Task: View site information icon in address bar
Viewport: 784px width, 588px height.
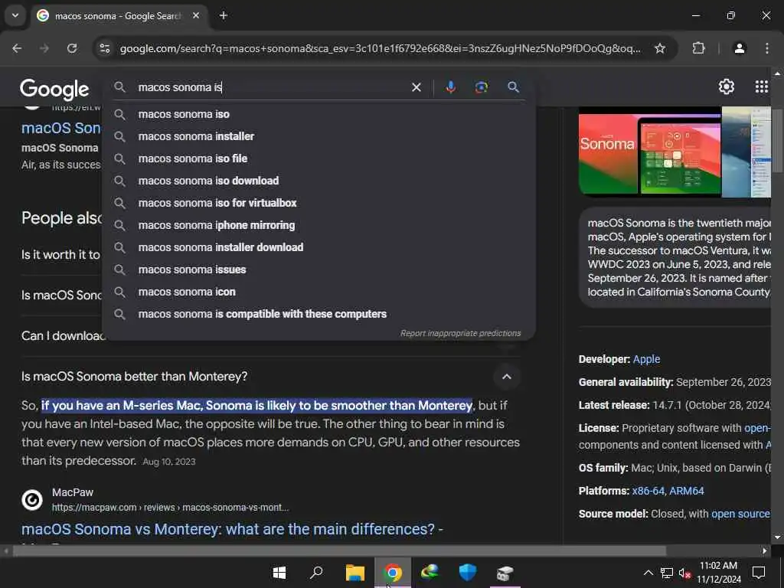Action: 104,48
